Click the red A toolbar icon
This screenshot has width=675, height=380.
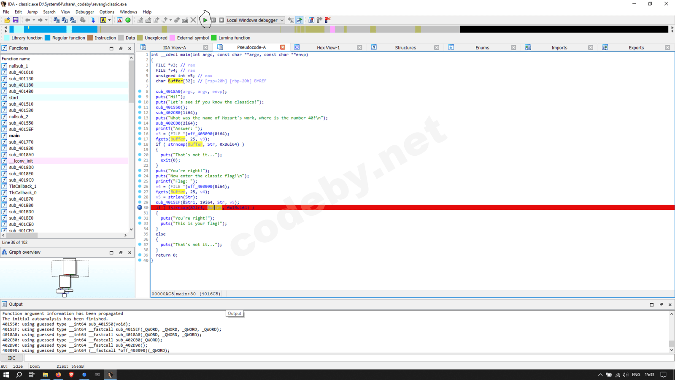120,20
